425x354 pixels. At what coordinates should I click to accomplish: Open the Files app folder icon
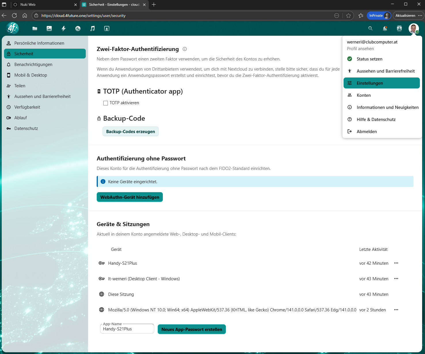coord(35,29)
